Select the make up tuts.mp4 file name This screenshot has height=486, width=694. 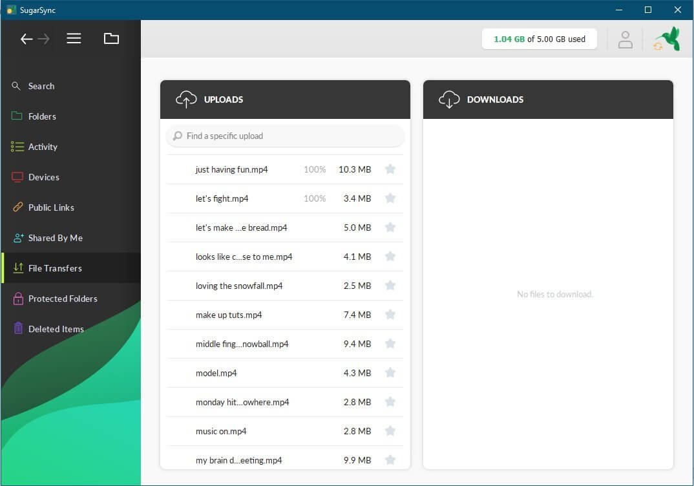point(229,315)
